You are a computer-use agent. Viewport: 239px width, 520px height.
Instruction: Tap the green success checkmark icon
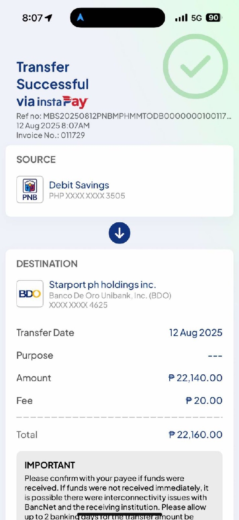tap(195, 66)
